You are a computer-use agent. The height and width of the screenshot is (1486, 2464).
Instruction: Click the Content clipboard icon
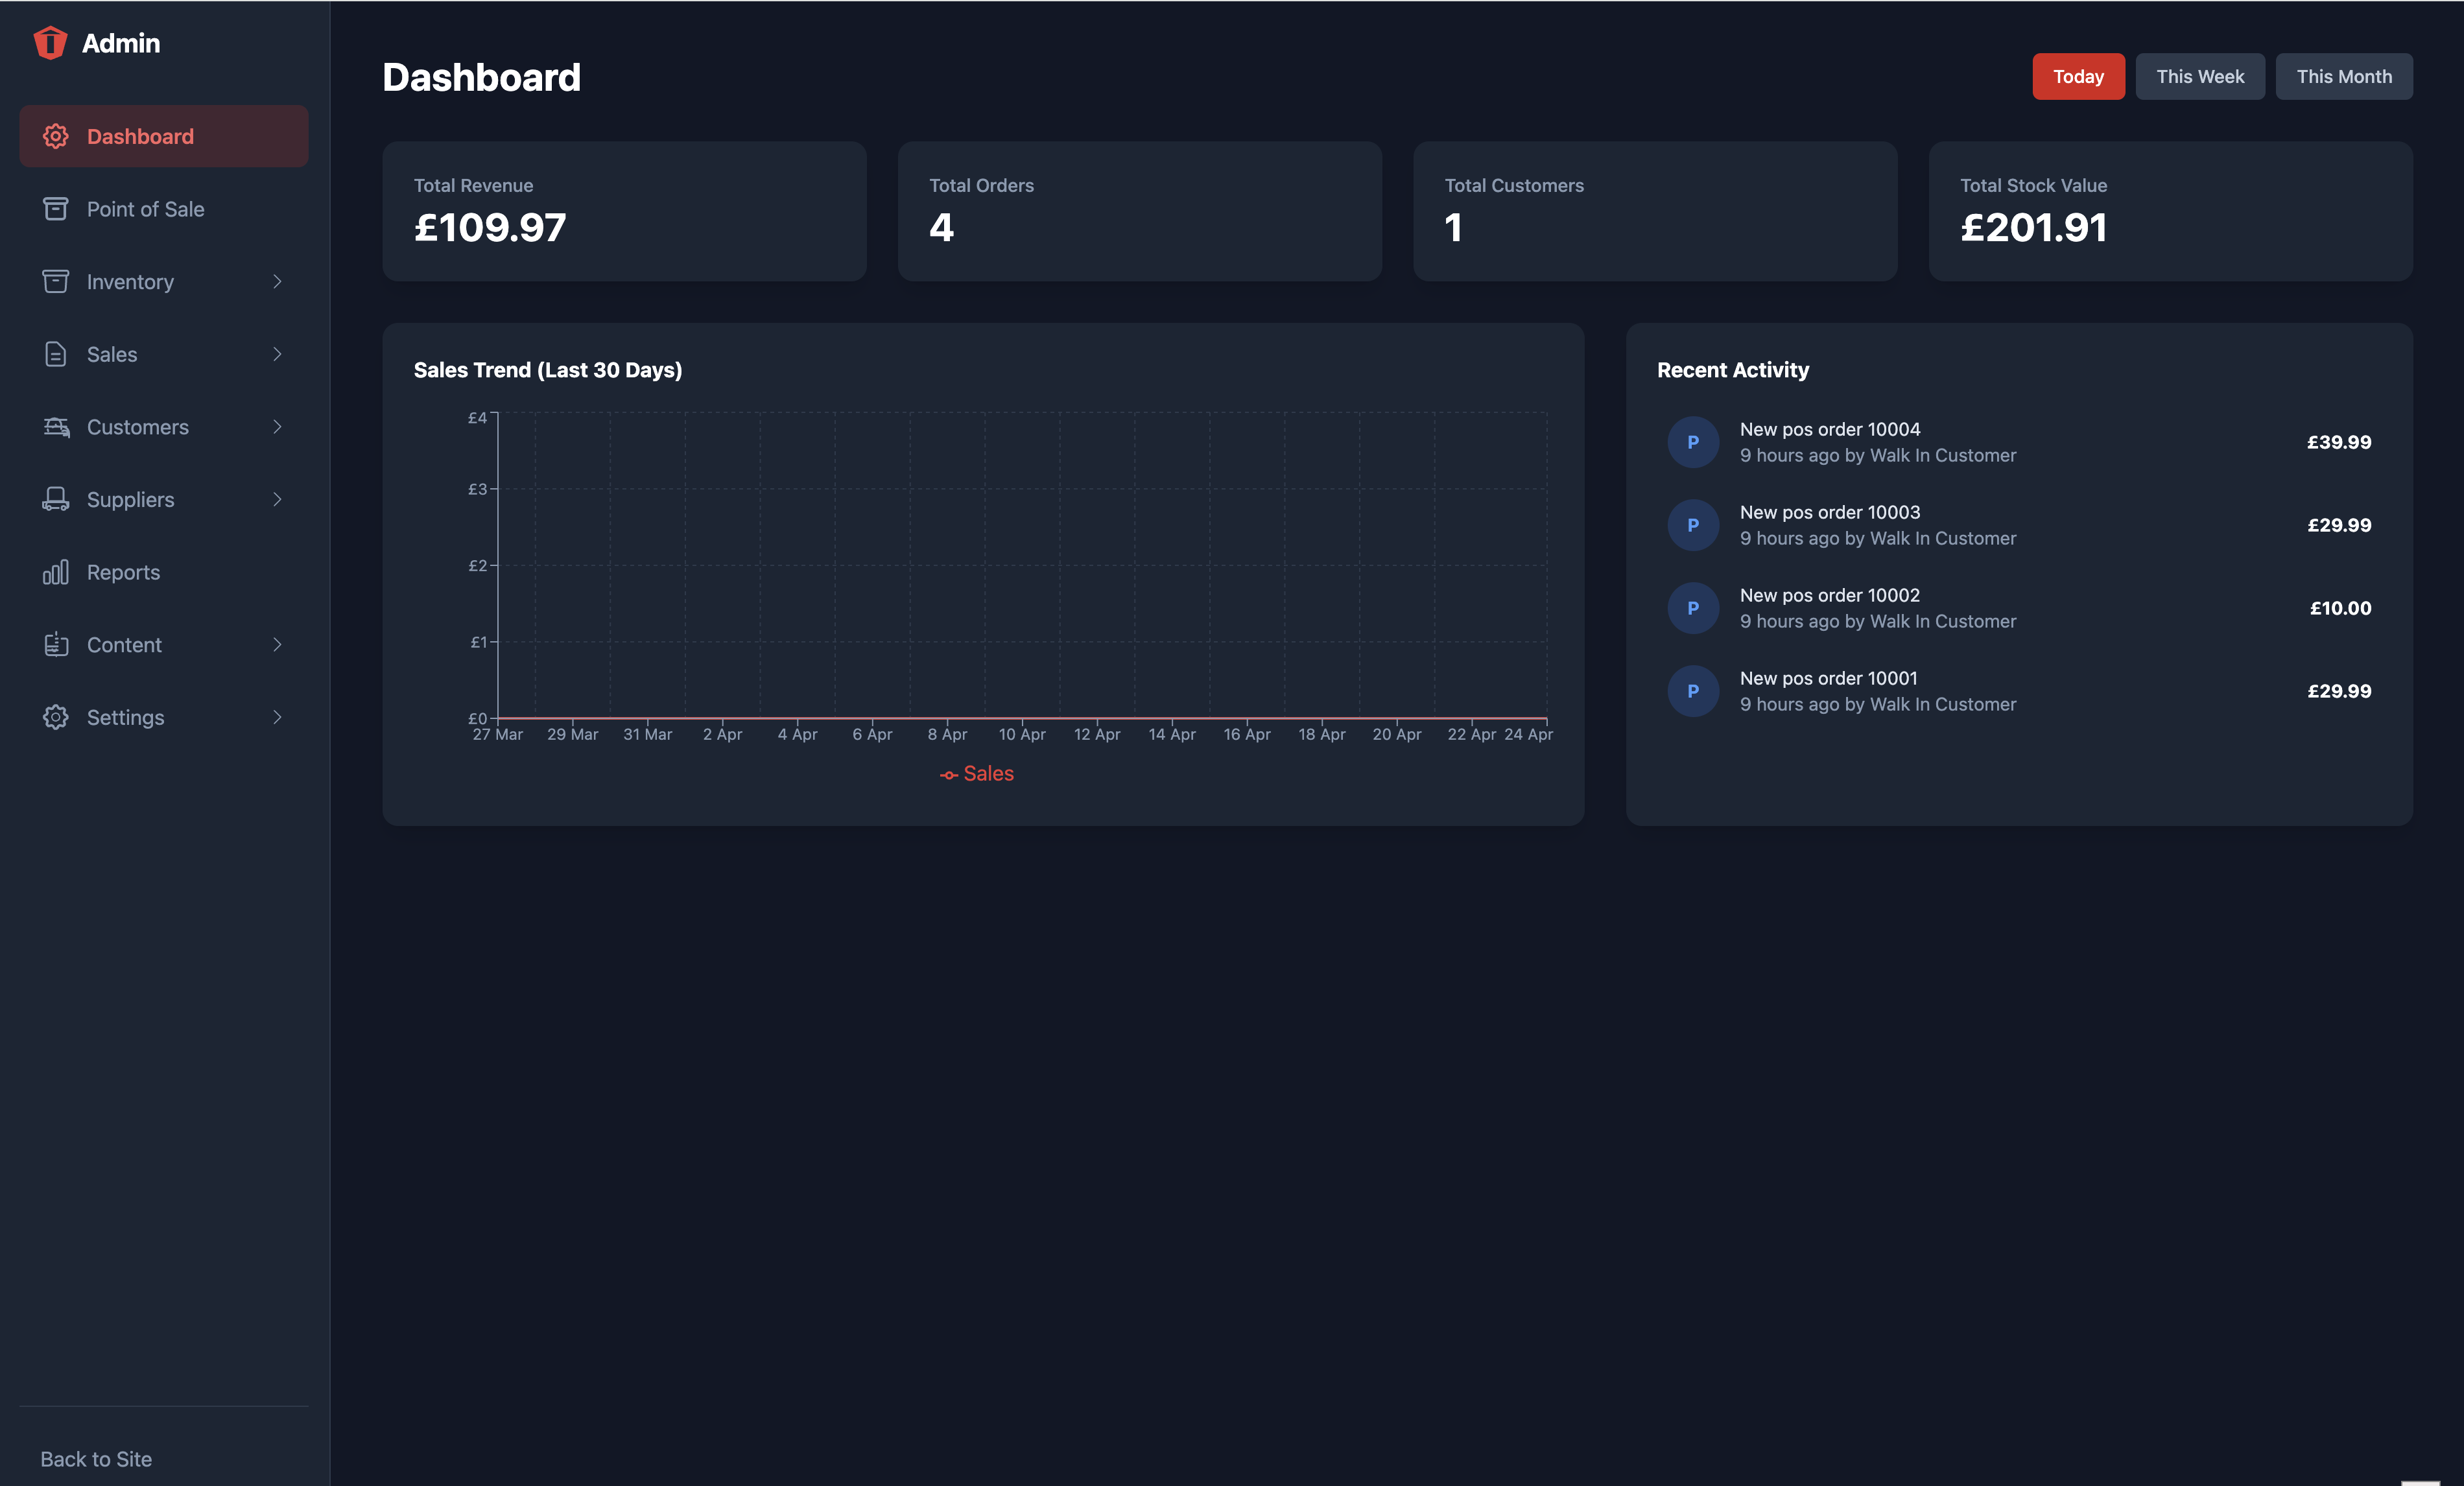[x=56, y=645]
